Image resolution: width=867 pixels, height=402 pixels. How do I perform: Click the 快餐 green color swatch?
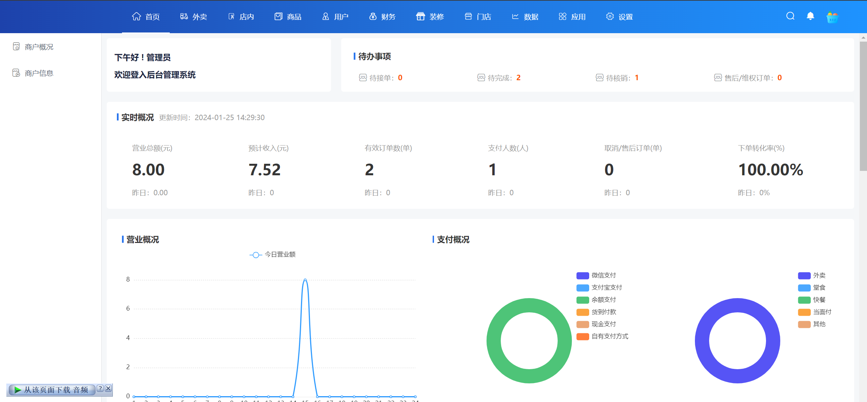tap(804, 299)
